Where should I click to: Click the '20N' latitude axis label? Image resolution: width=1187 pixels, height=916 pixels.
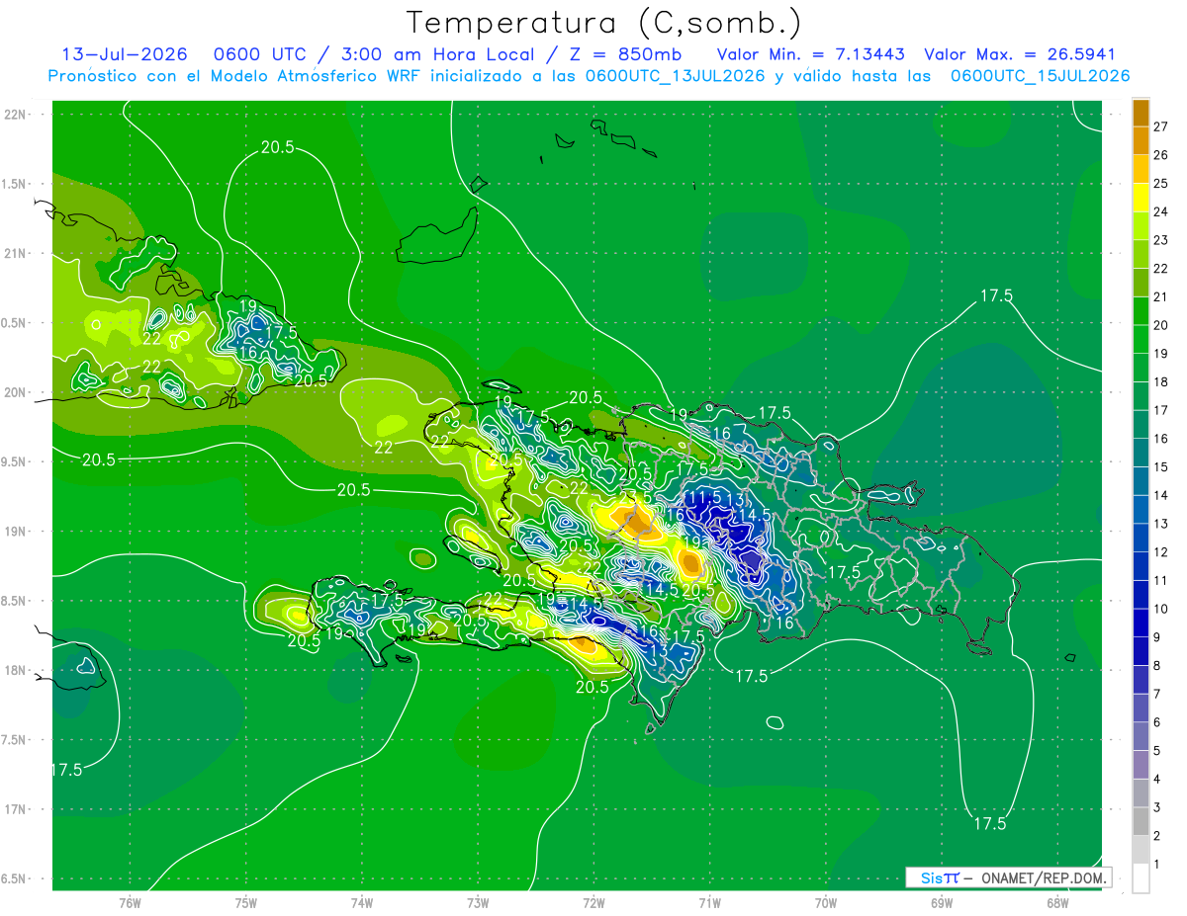(x=14, y=392)
